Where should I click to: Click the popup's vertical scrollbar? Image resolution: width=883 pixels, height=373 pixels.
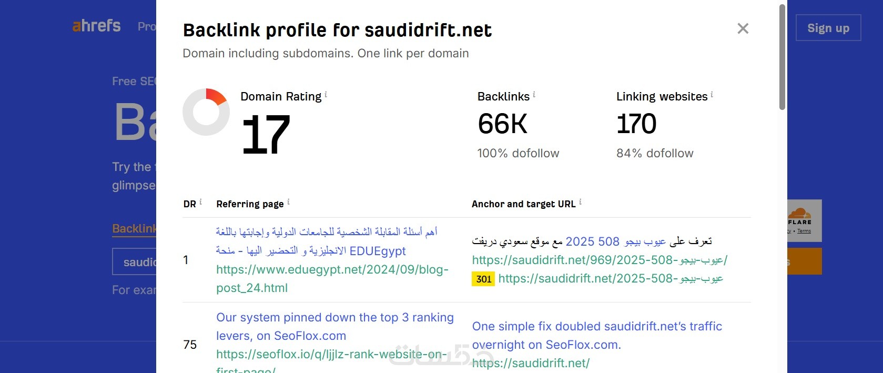click(x=782, y=58)
